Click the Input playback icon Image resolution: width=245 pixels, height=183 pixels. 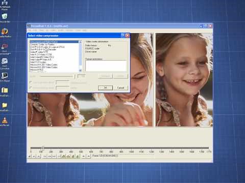[34, 156]
